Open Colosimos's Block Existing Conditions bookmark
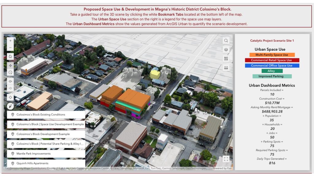 (x=46, y=115)
